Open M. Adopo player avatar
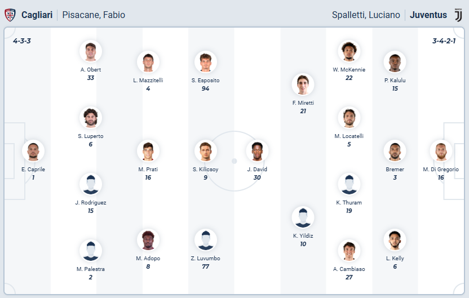This screenshot has height=298, width=469. click(148, 240)
